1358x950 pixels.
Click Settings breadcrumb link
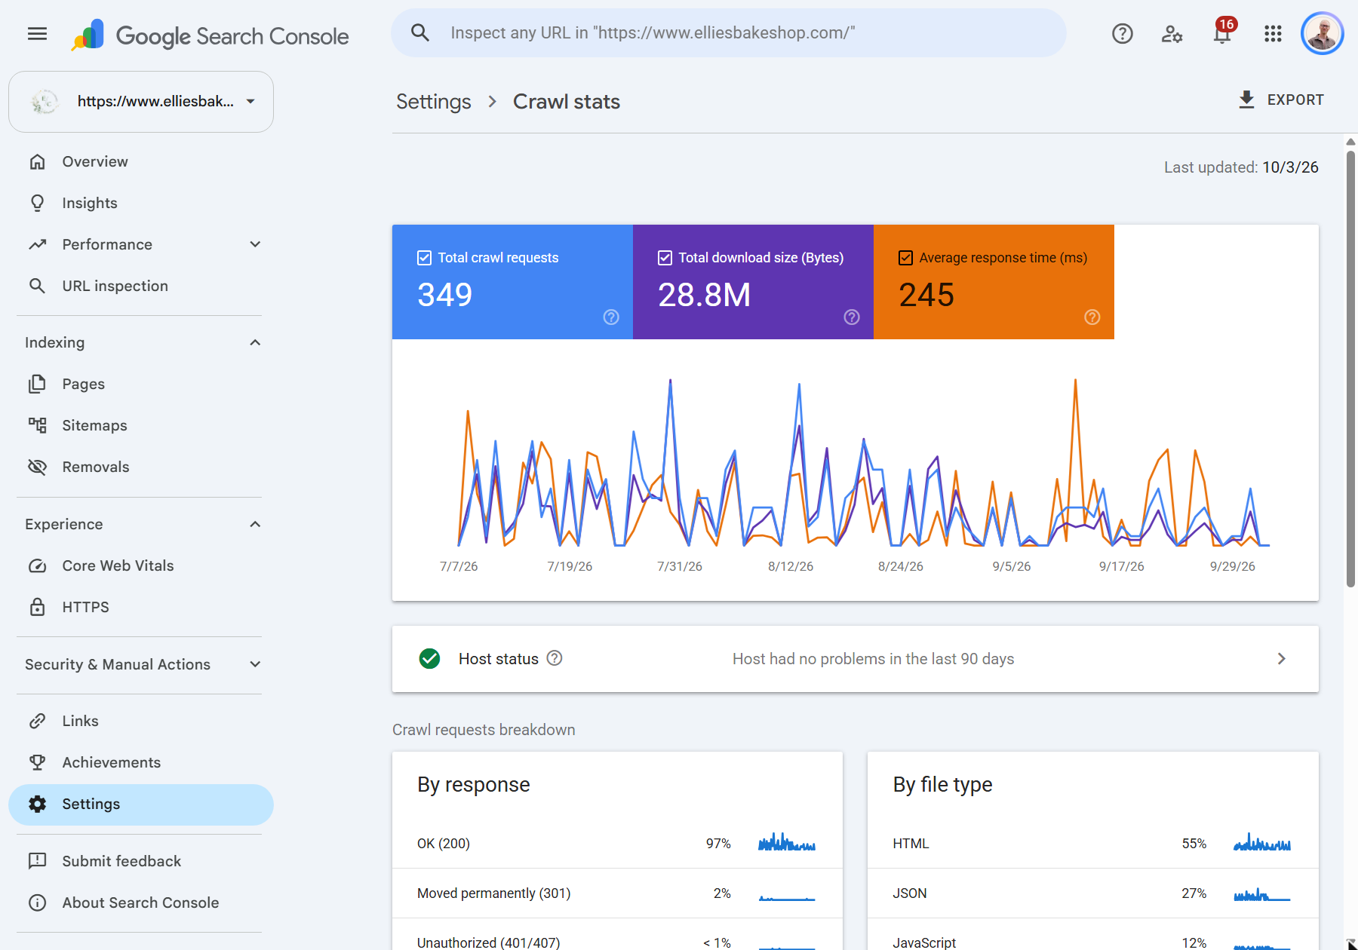pyautogui.click(x=434, y=102)
